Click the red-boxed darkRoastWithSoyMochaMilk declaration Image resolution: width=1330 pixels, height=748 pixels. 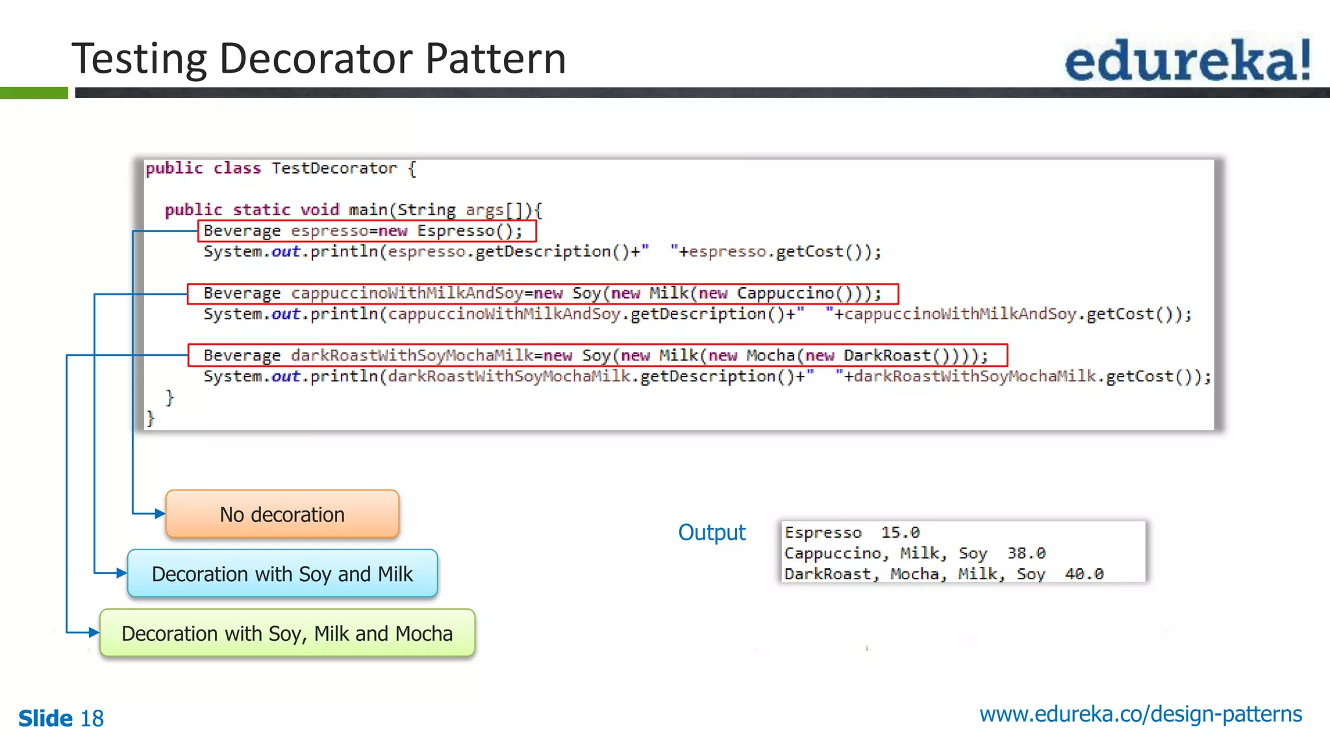pos(596,355)
